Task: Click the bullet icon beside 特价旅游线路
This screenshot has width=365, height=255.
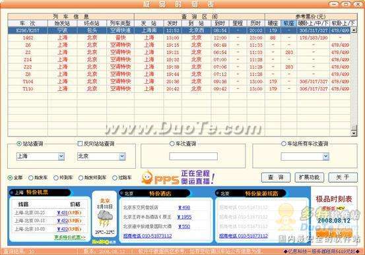Action: pyautogui.click(x=218, y=193)
